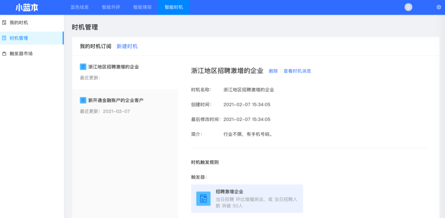Click icon beside 浙江地区招聘激增的企业 in list
The width and height of the screenshot is (445, 218).
(x=83, y=67)
